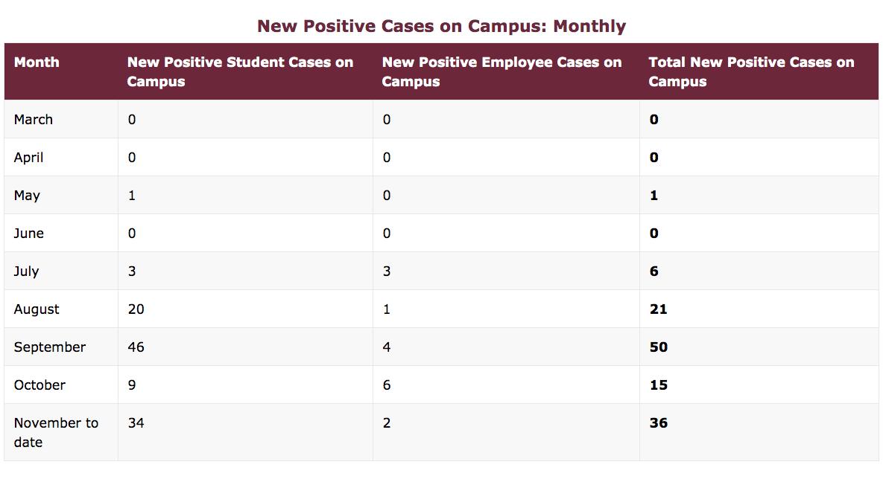
Task: Select September's total cases value 50
Action: pos(658,347)
